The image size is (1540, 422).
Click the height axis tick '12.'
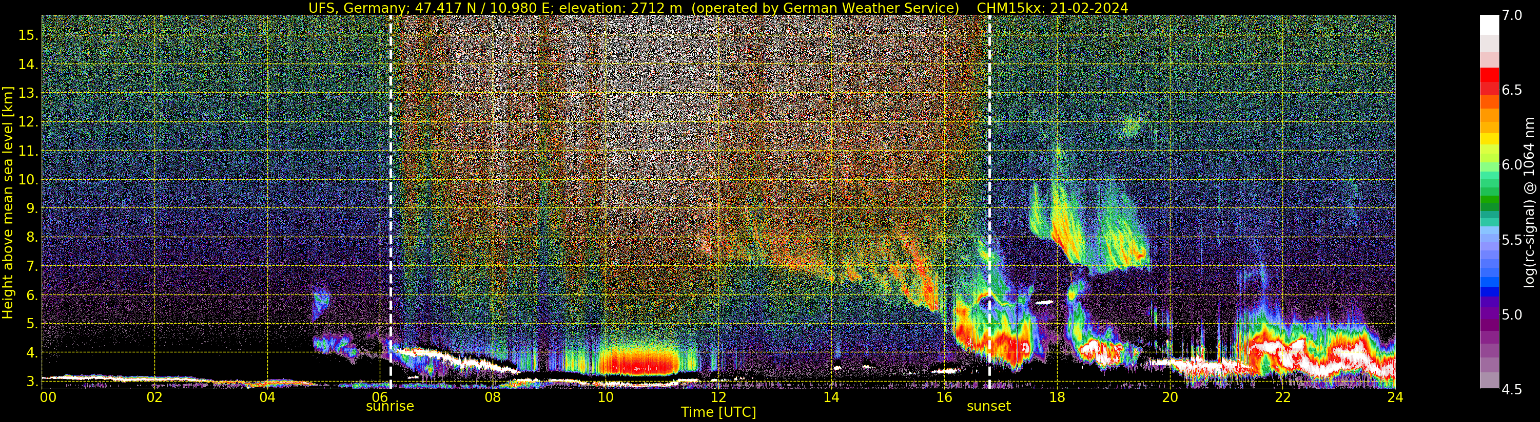click(x=28, y=122)
